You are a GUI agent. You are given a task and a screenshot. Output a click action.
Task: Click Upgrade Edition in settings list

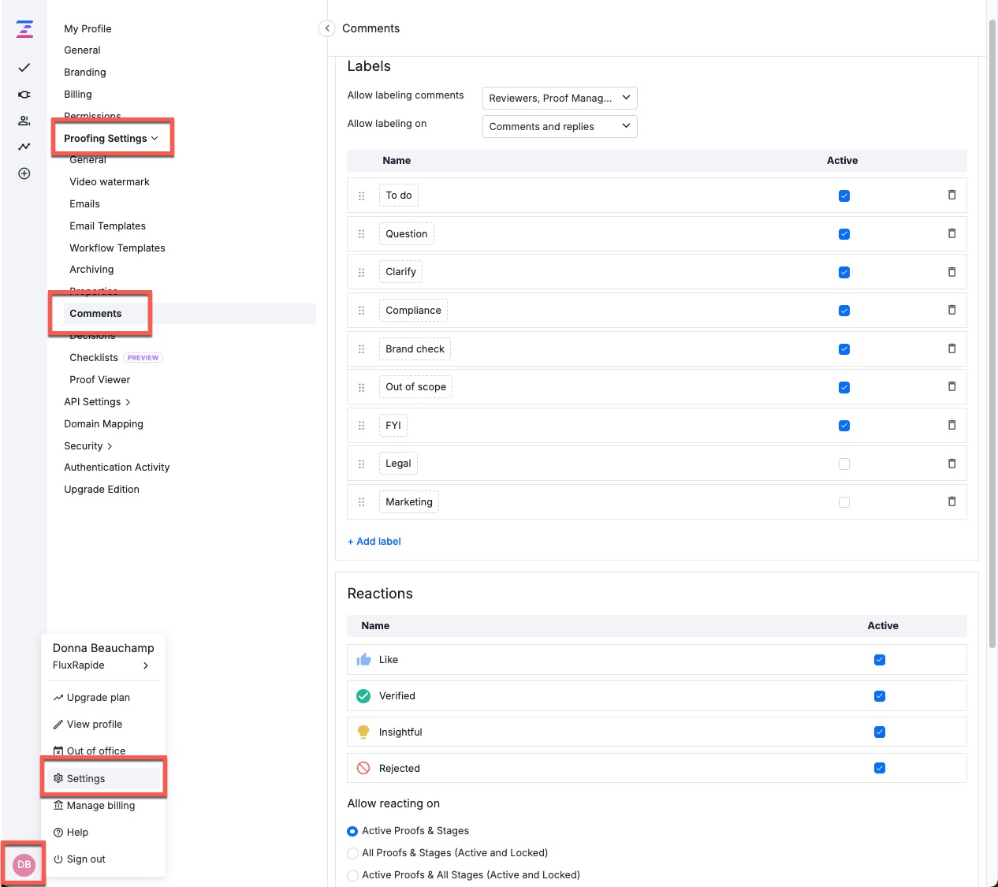coord(102,490)
